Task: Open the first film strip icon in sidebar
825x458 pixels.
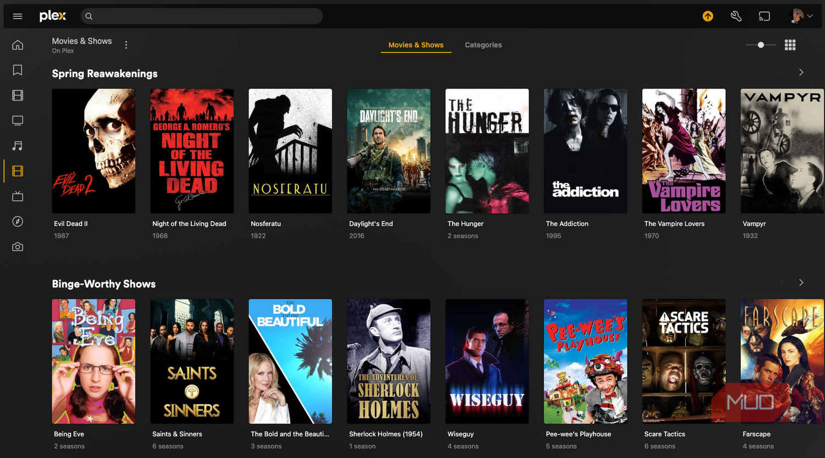Action: pos(18,95)
